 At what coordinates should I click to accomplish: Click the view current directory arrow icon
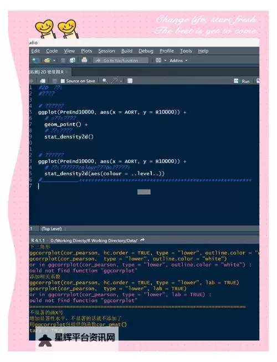[142, 240]
